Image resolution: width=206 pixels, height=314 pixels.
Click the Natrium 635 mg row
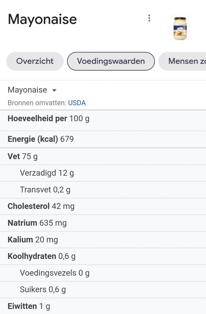pyautogui.click(x=37, y=223)
